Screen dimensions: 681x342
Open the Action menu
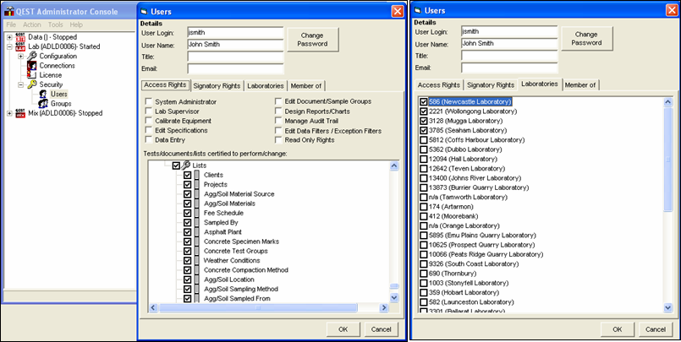point(30,24)
